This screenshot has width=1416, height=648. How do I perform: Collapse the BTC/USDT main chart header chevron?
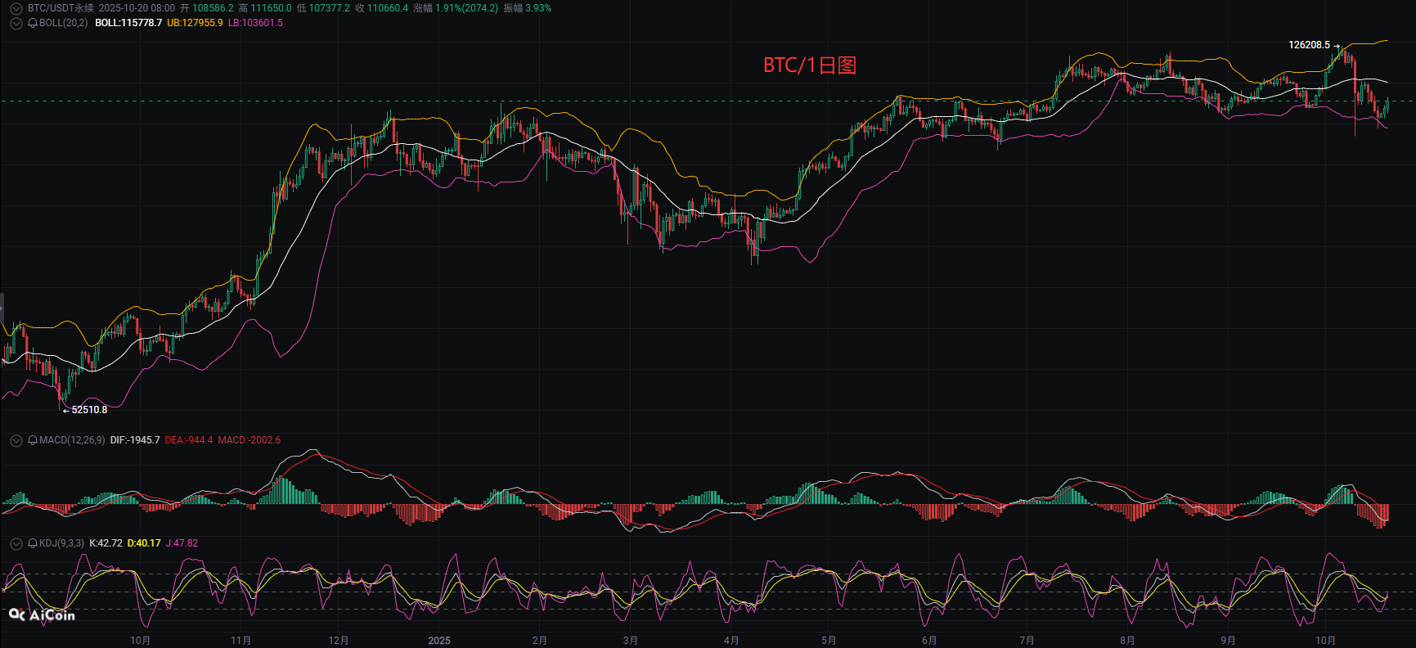point(16,8)
